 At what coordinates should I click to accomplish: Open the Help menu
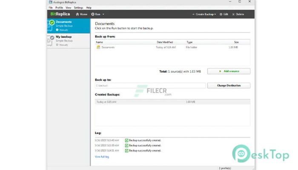click(89, 8)
